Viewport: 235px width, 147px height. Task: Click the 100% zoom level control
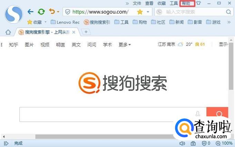(224, 143)
